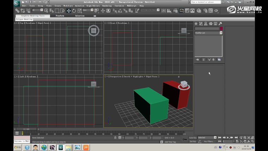Play the animation in the timeline controls

coord(228,138)
